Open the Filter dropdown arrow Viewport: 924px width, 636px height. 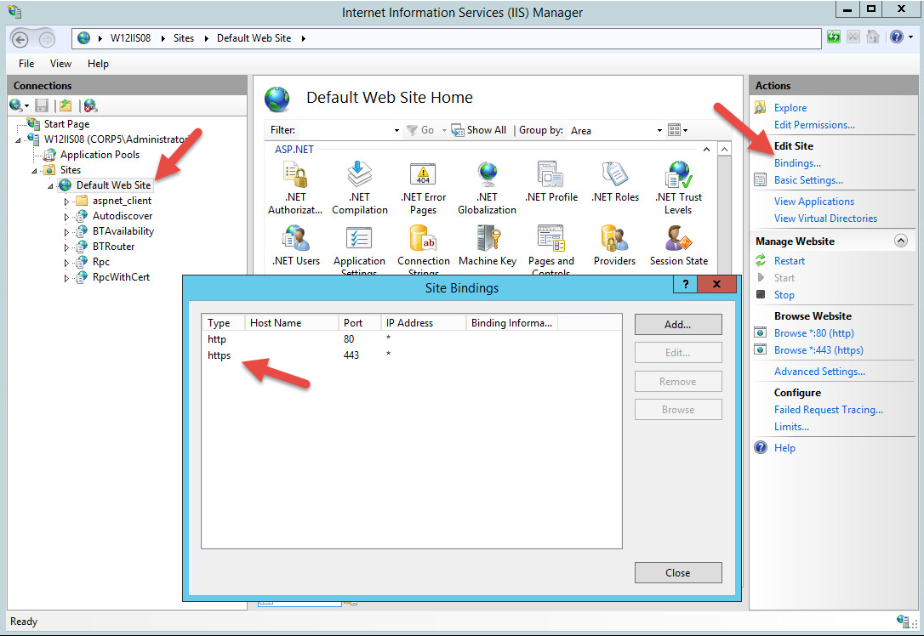pyautogui.click(x=396, y=130)
